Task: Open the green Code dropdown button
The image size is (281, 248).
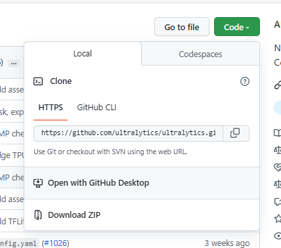Action: click(x=237, y=27)
